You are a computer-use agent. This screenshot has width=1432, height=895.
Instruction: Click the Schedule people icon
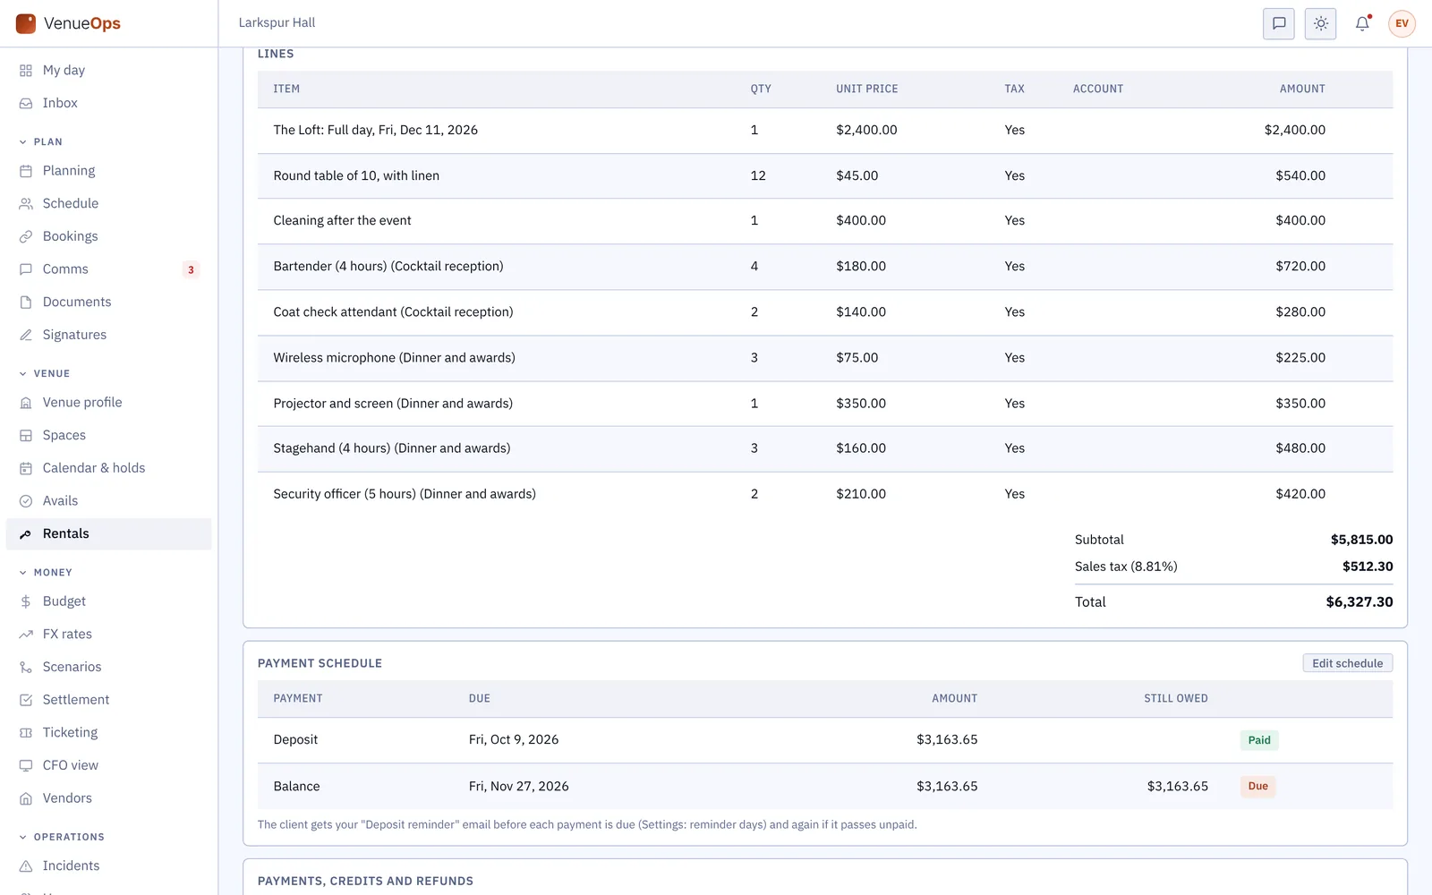pyautogui.click(x=26, y=204)
